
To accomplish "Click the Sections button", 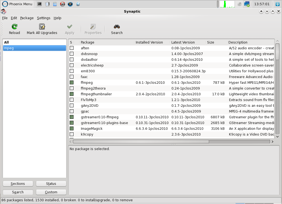I will point(18,184).
